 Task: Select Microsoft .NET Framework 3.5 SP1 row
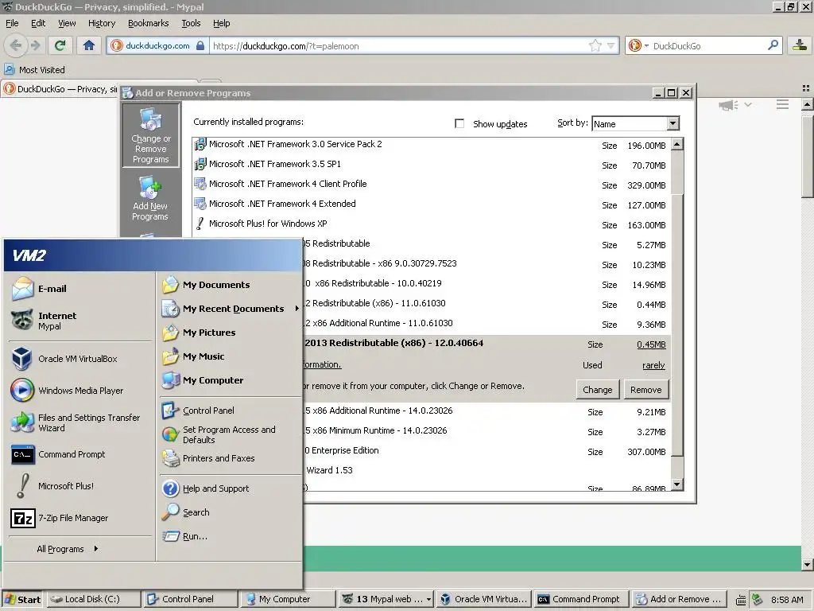431,165
